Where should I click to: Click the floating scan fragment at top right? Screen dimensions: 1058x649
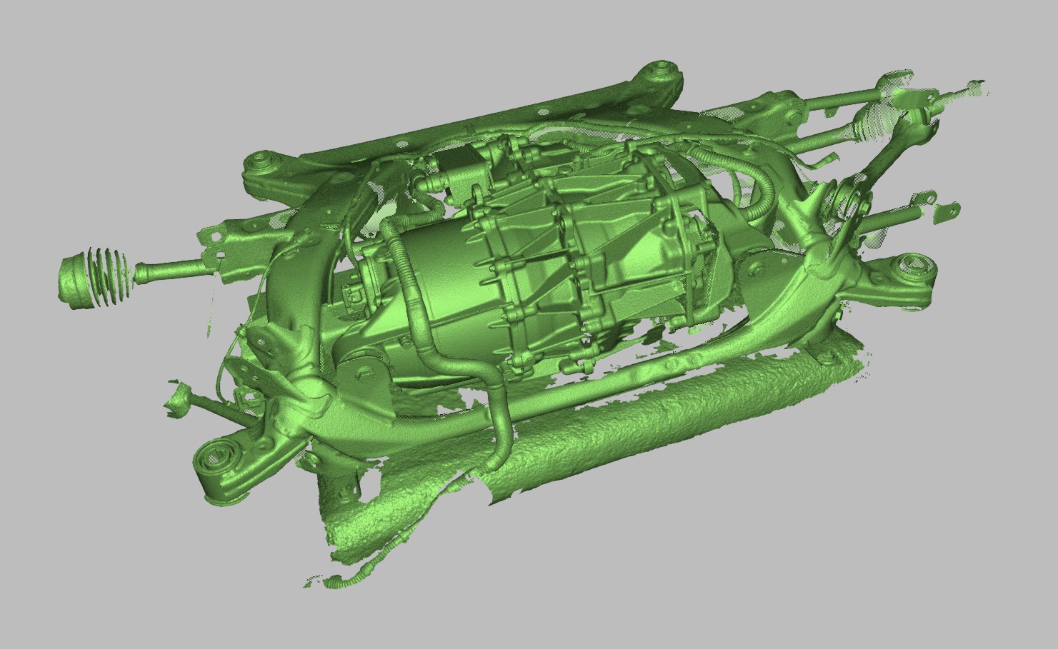pos(974,89)
